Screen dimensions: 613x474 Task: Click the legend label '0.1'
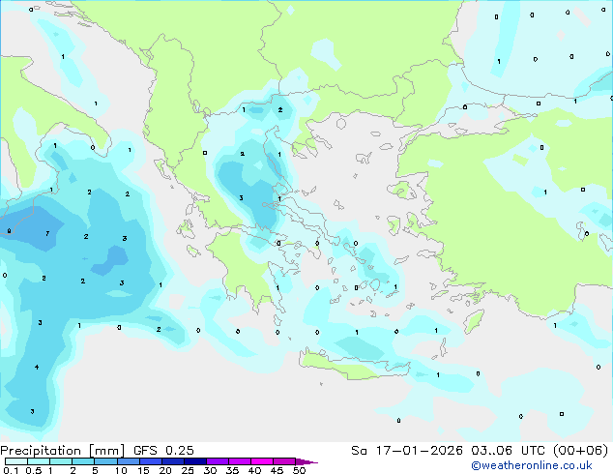pos(12,470)
